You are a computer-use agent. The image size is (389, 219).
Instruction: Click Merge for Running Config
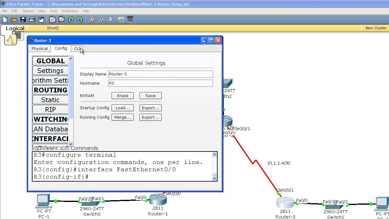click(x=122, y=117)
